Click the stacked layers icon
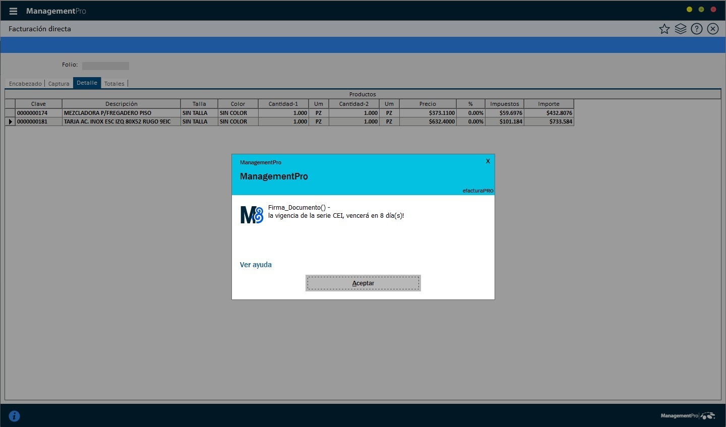 point(681,29)
